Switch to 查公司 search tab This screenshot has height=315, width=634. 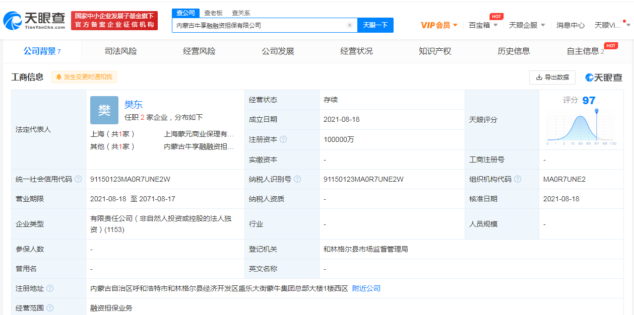click(x=186, y=13)
